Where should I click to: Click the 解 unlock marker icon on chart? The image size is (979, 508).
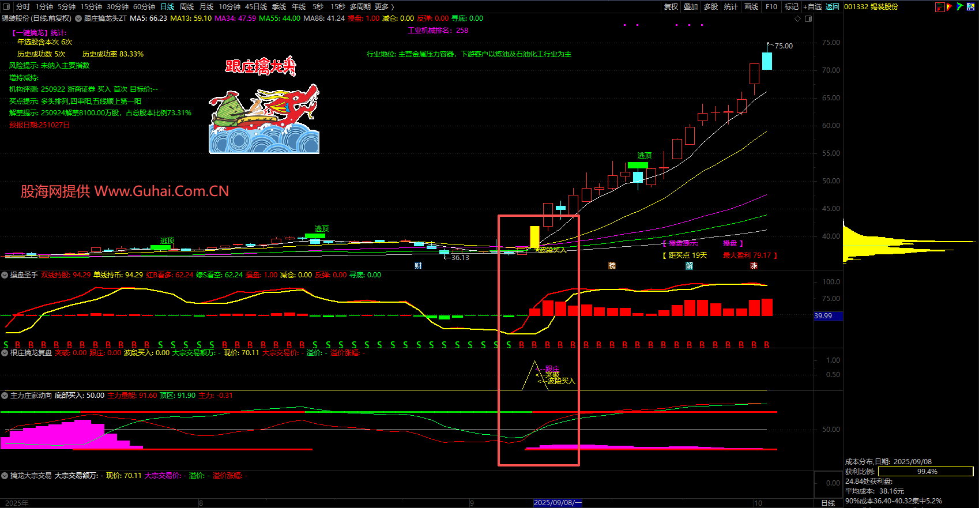pos(689,266)
